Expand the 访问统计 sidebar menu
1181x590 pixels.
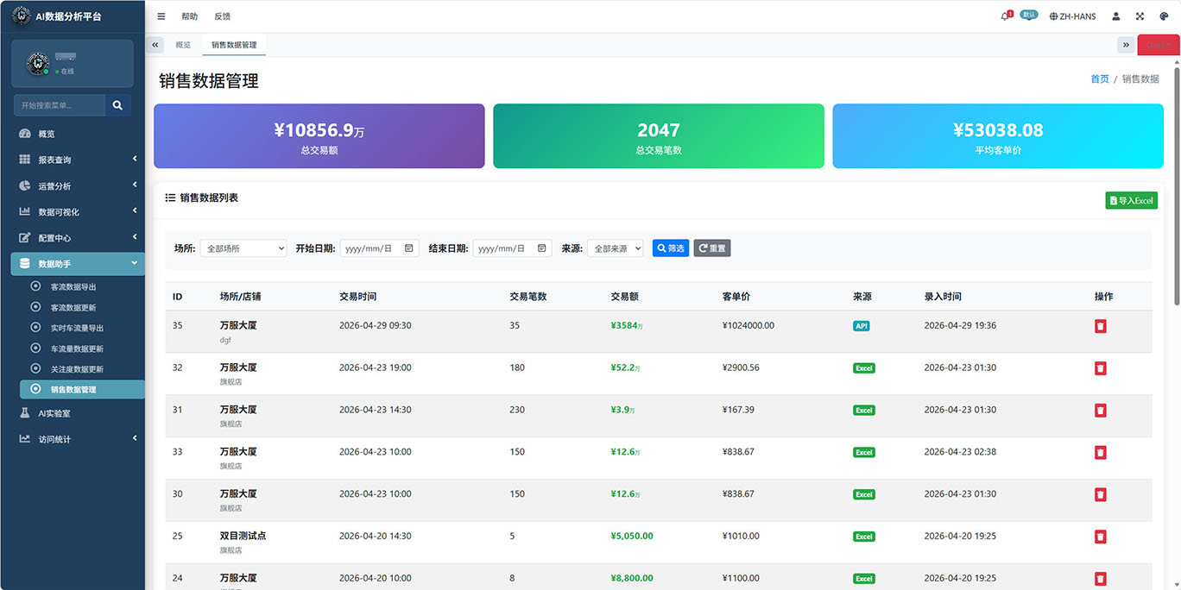coord(78,439)
